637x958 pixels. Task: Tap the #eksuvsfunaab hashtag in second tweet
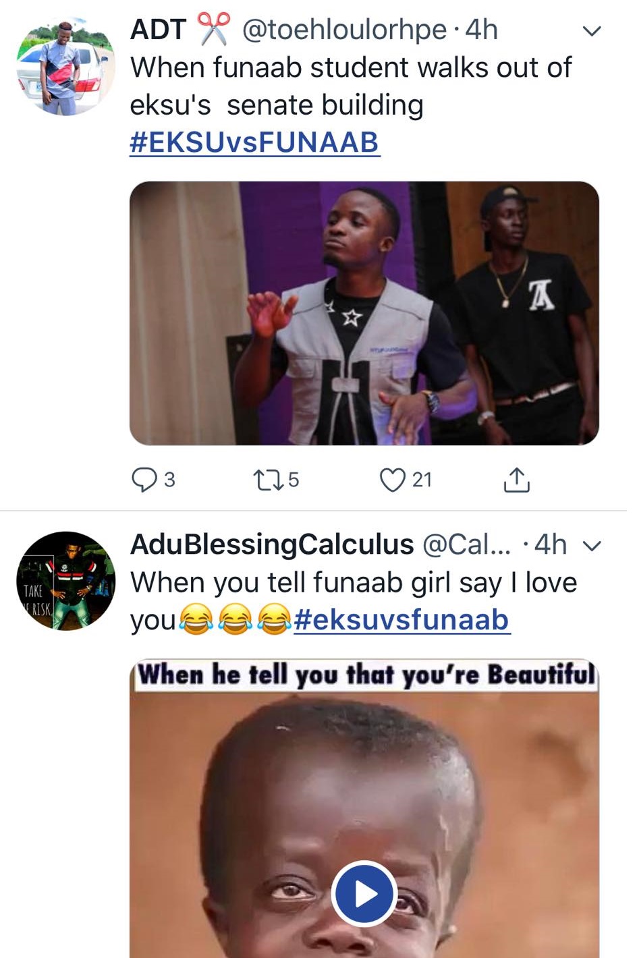point(401,620)
